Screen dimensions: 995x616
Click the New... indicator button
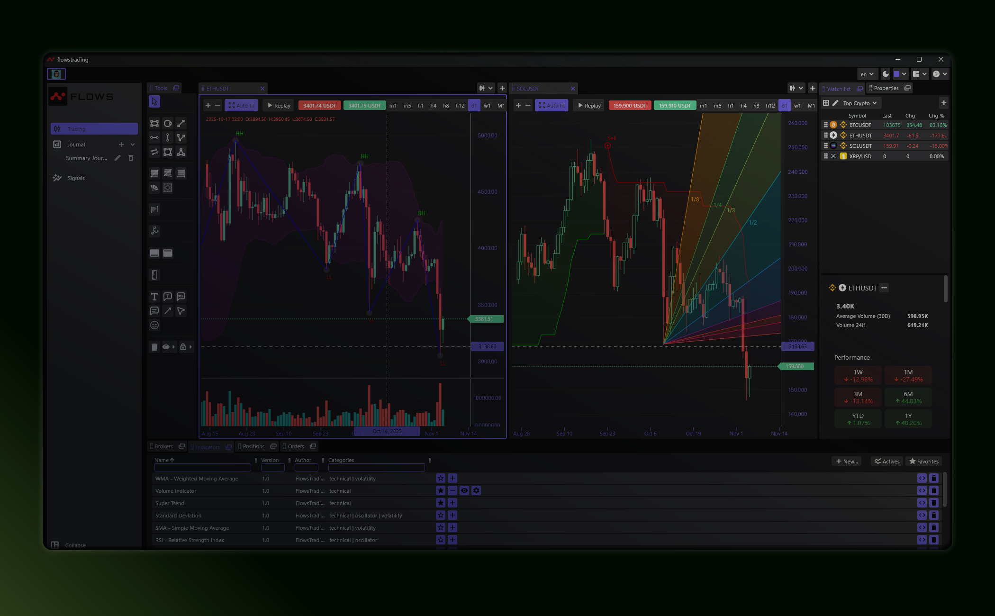pos(847,462)
